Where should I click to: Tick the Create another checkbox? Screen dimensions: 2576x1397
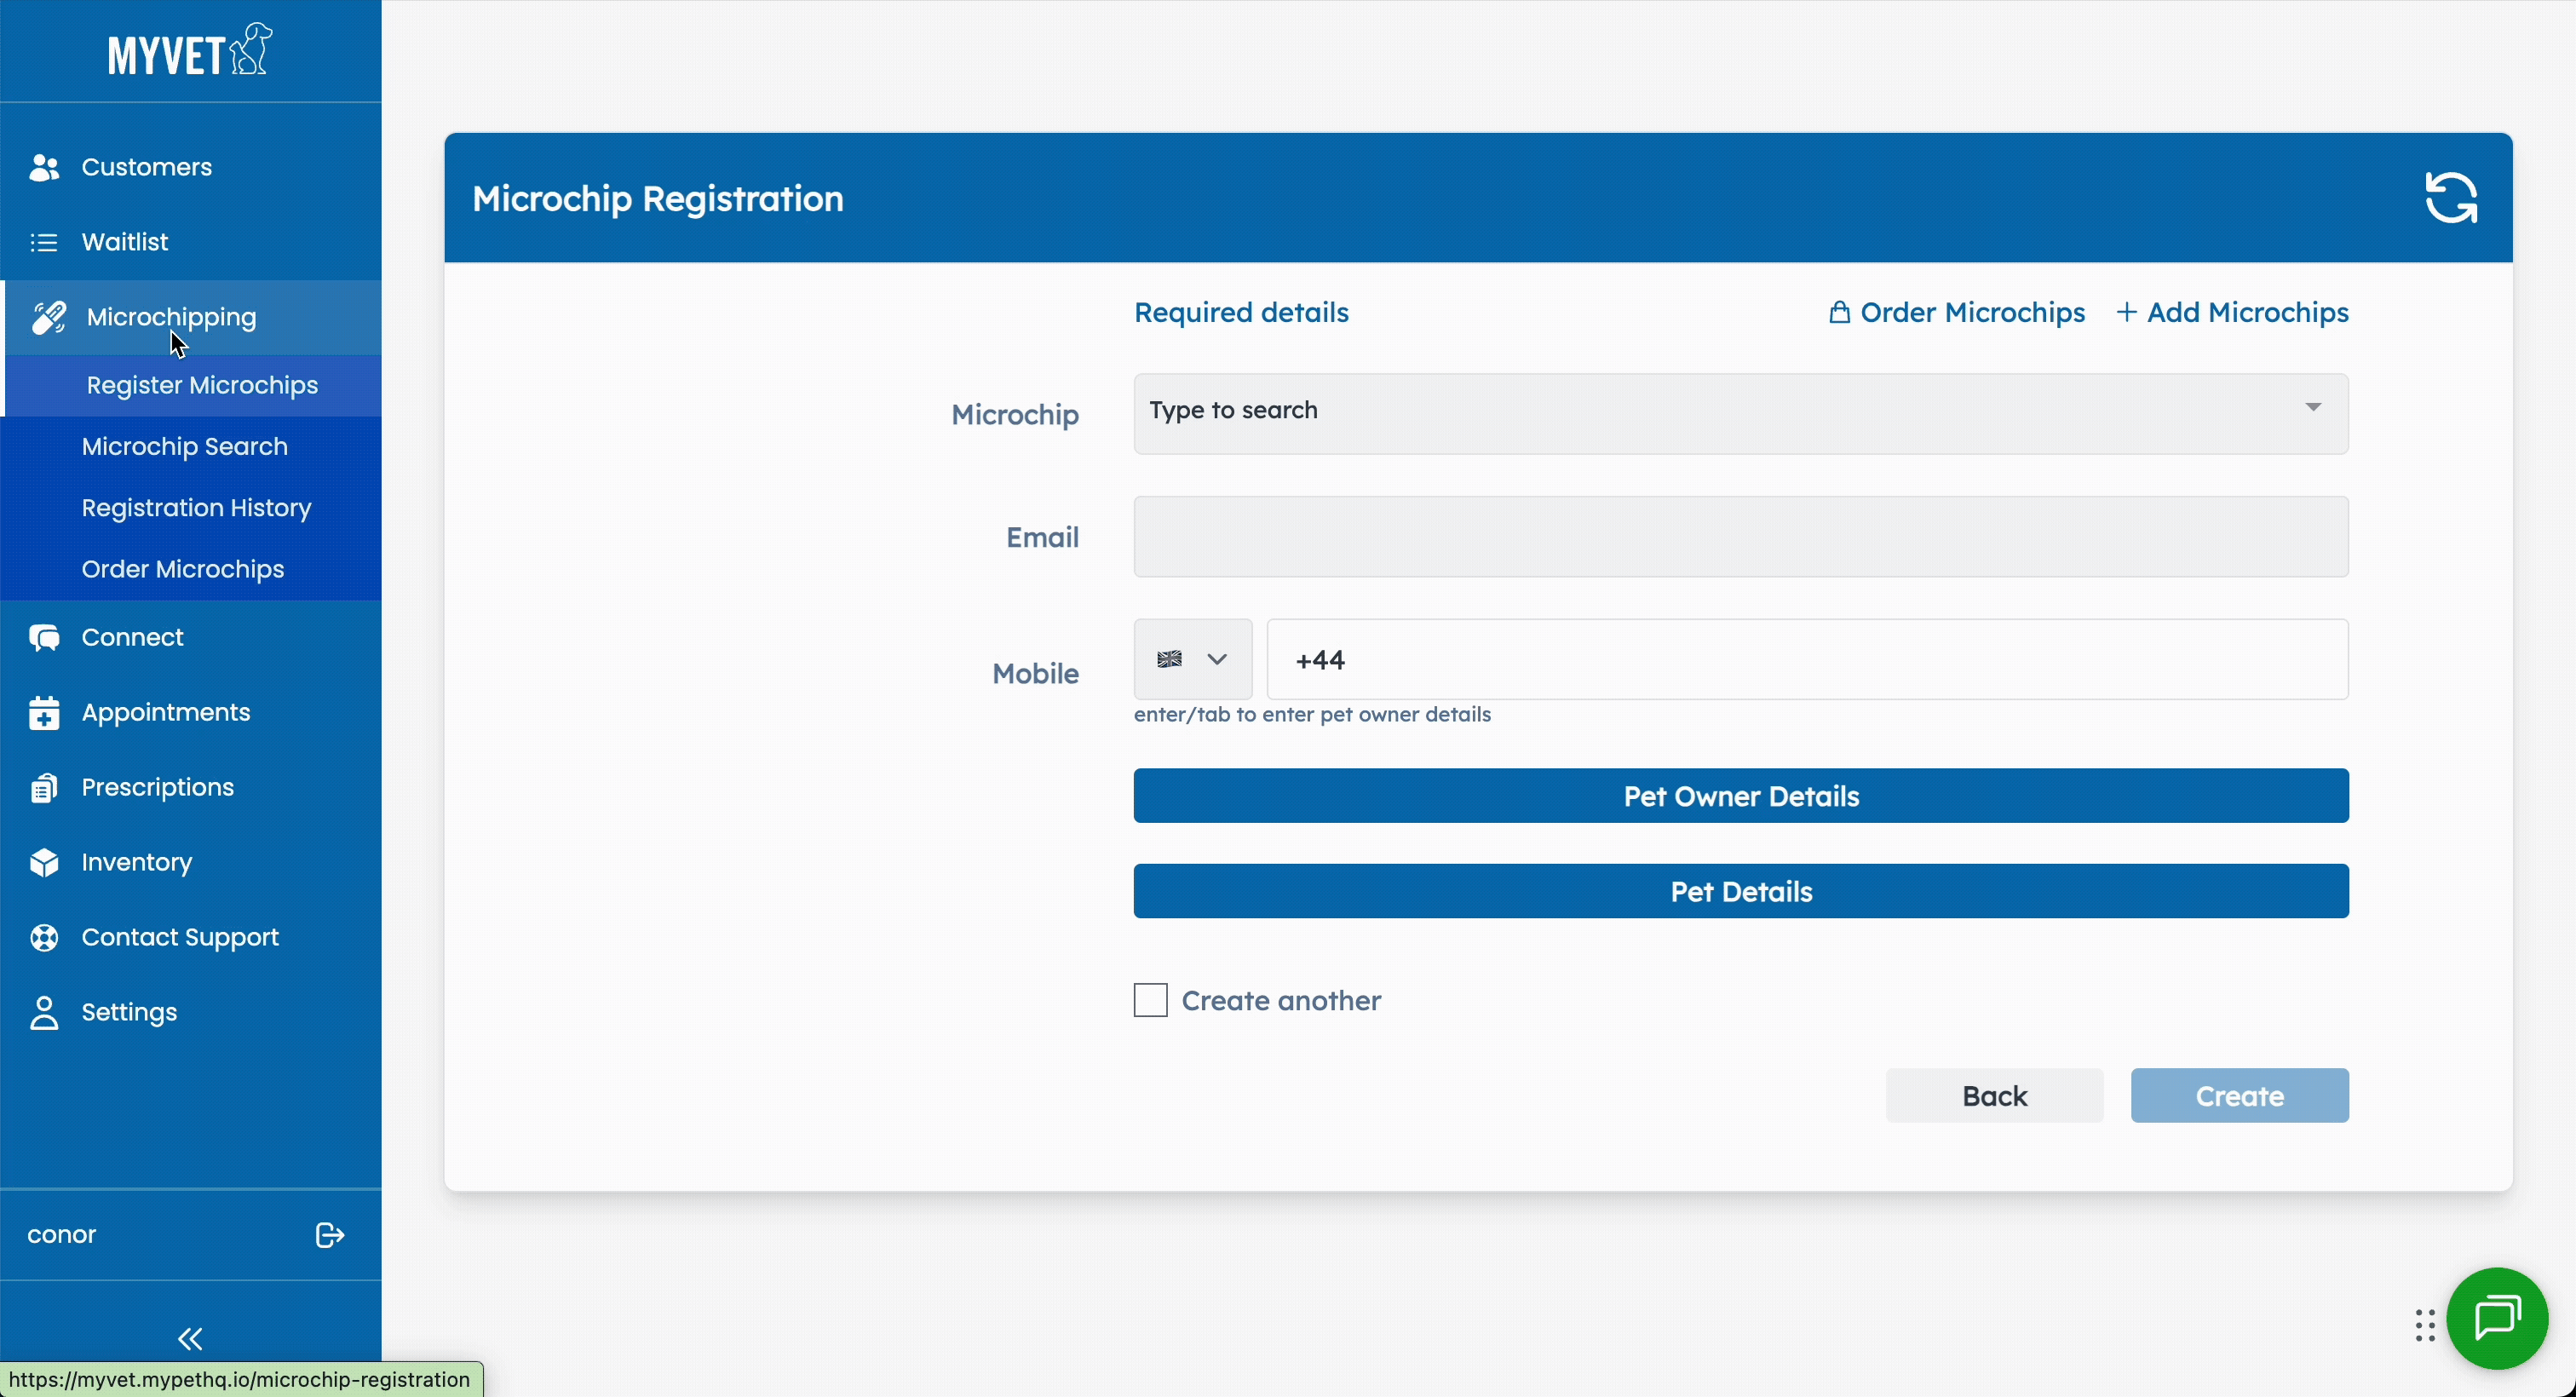point(1150,1000)
